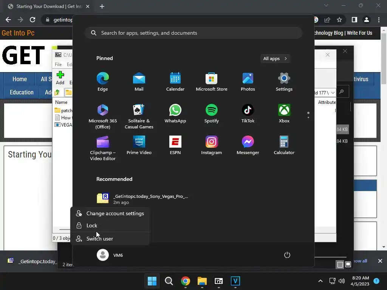Open the notification badge in taskbar
Screen dimensions: 387x290
pos(376,281)
